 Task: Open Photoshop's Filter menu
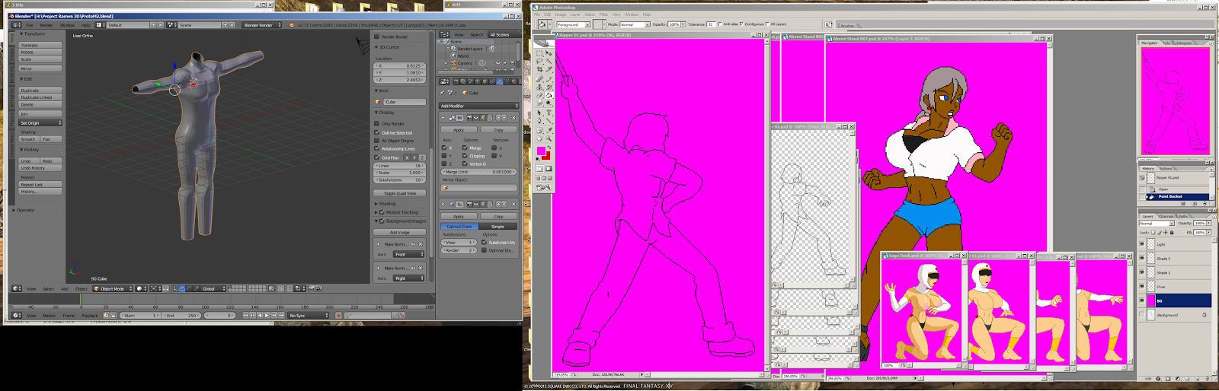(603, 14)
